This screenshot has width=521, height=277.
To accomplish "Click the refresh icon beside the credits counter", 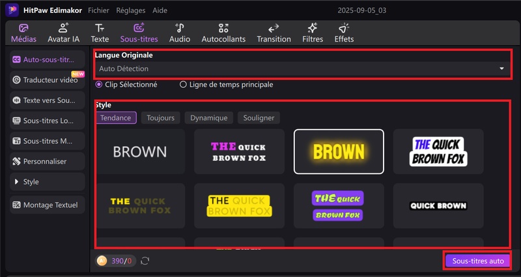I will [x=145, y=261].
